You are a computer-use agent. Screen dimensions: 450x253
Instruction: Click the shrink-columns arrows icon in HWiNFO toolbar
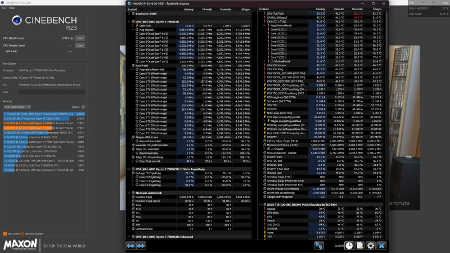pyautogui.click(x=141, y=246)
